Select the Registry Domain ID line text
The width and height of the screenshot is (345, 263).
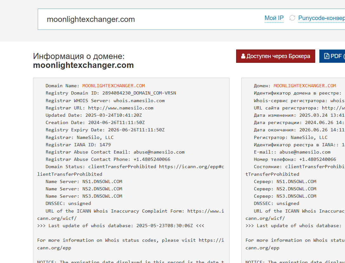[111, 93]
